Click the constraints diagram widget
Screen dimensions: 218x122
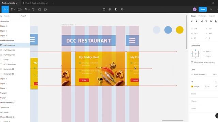coord(196,54)
